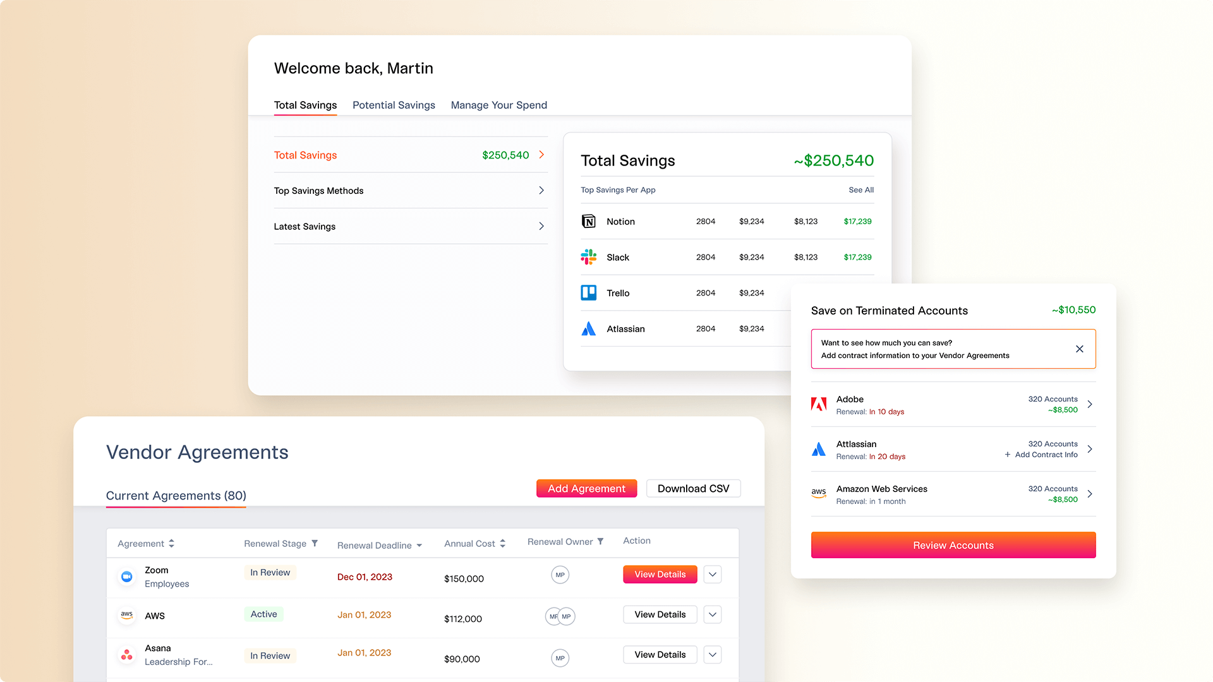This screenshot has height=682, width=1213.
Task: Sort agreements by Annual Cost arrows
Action: pos(503,544)
